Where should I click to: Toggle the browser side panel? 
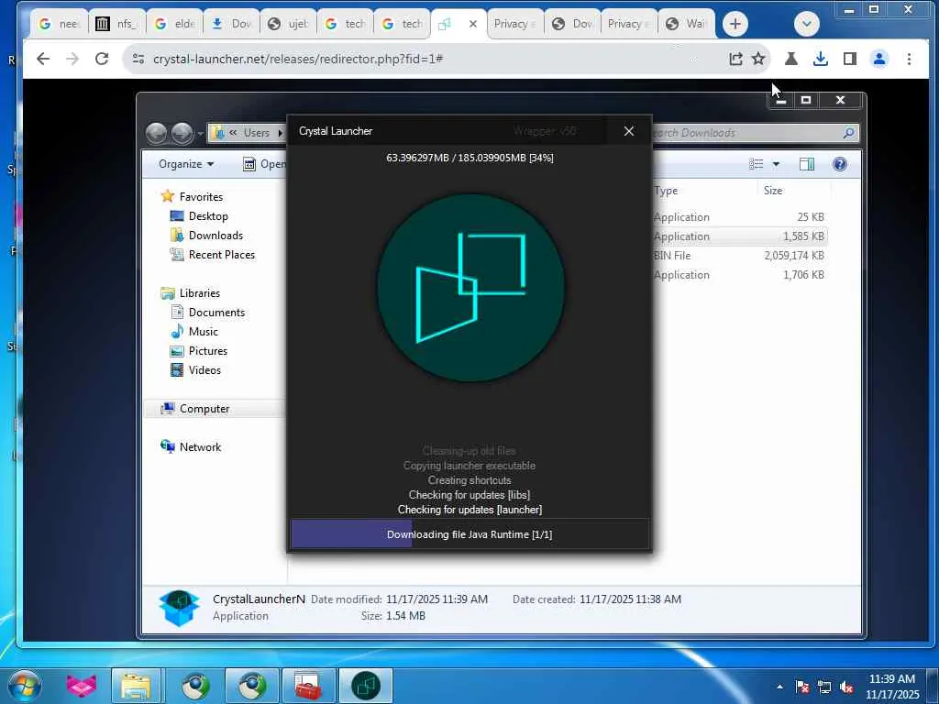[x=850, y=59]
